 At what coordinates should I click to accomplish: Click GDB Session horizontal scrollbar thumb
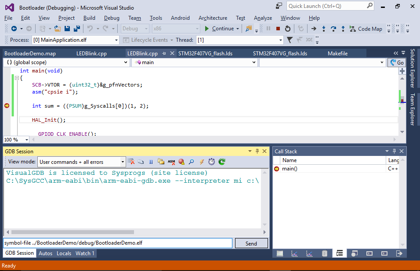tap(72, 232)
